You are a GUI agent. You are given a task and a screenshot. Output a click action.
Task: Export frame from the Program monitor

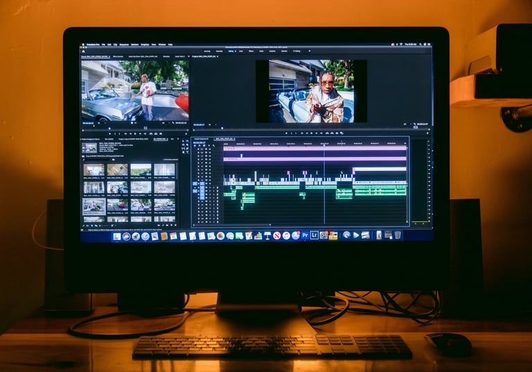(x=337, y=133)
